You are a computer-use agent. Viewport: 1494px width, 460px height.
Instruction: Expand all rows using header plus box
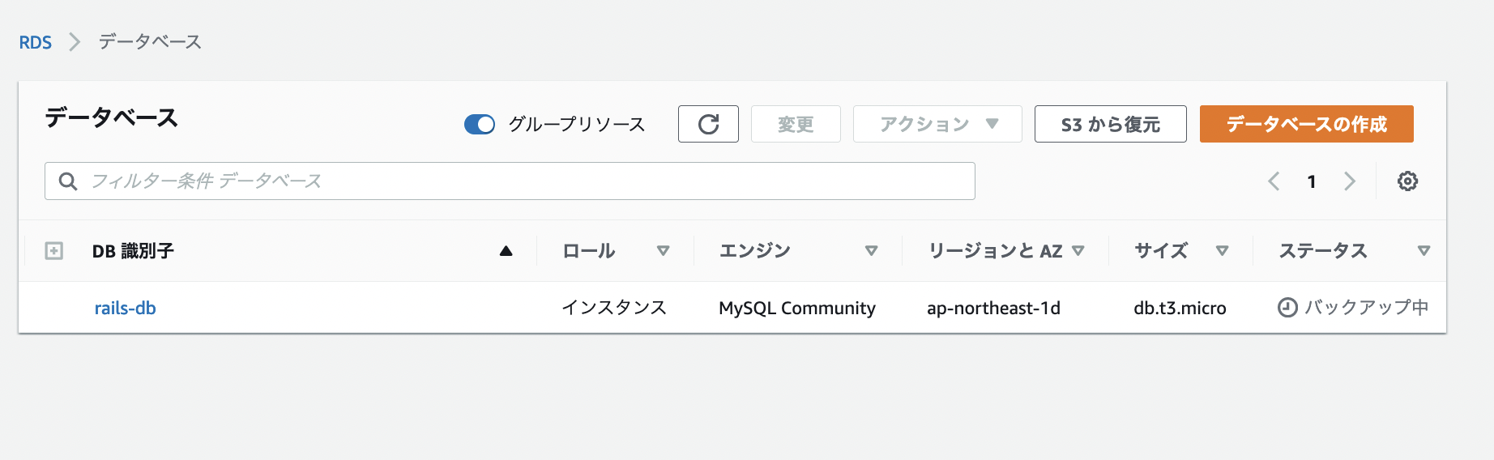(x=53, y=251)
